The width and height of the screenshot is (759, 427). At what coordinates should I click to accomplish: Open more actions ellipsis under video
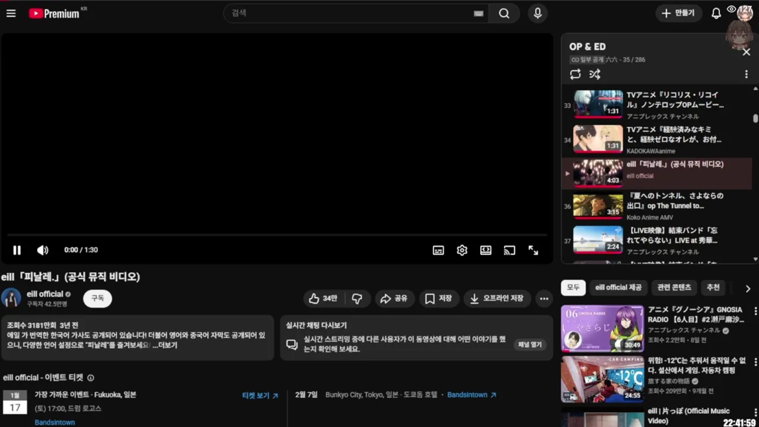[544, 299]
